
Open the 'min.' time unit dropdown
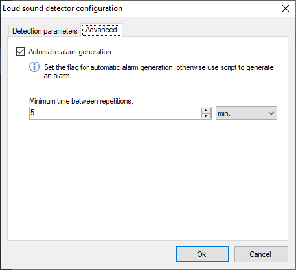(x=246, y=113)
